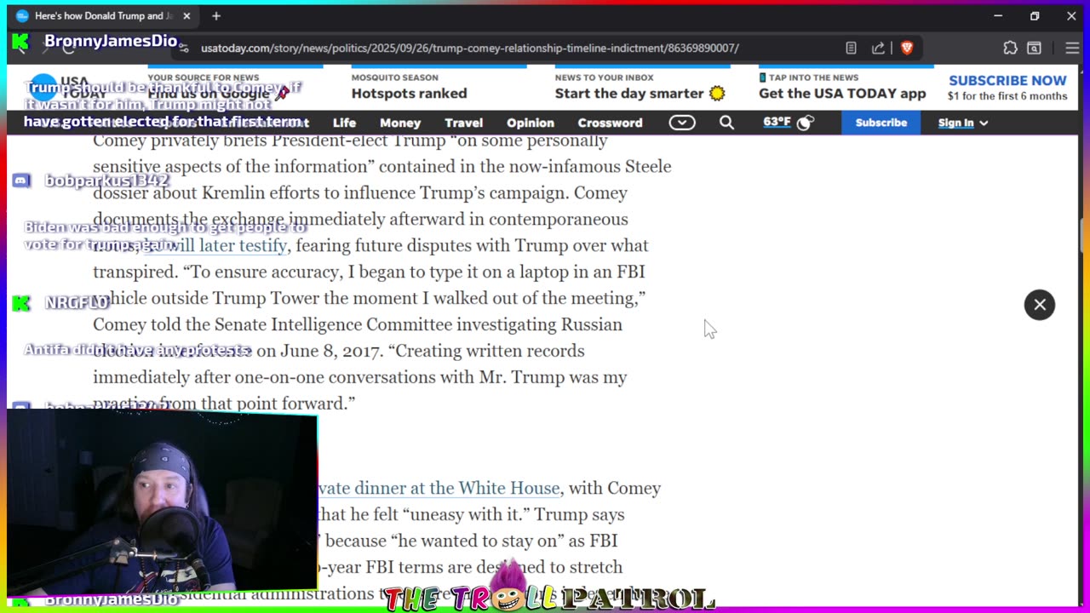Expand the more sections oval dropdown
This screenshot has width=1090, height=613.
[x=682, y=123]
